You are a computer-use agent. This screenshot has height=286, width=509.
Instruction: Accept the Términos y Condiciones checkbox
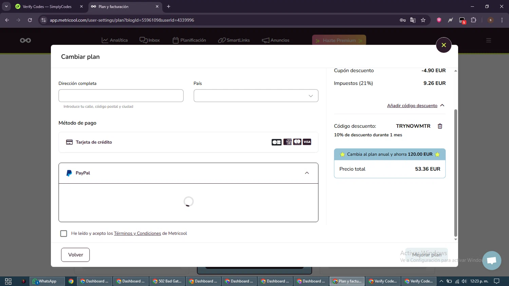63,233
